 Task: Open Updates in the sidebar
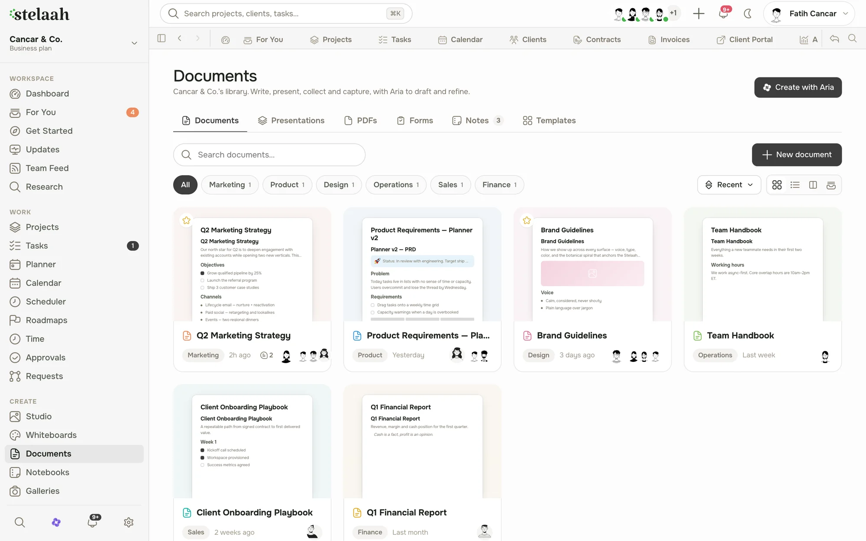[74, 149]
